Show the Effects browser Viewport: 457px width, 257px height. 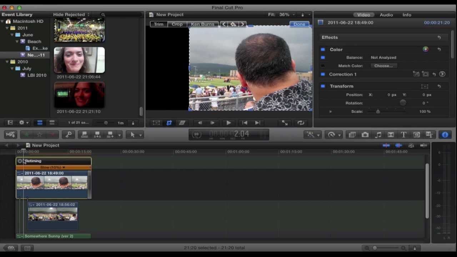[352, 135]
